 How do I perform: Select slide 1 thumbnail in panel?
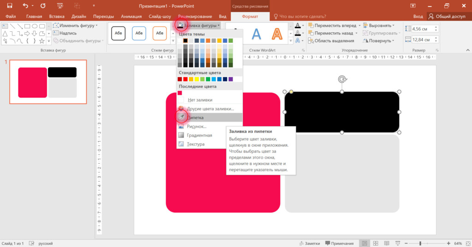point(48,82)
